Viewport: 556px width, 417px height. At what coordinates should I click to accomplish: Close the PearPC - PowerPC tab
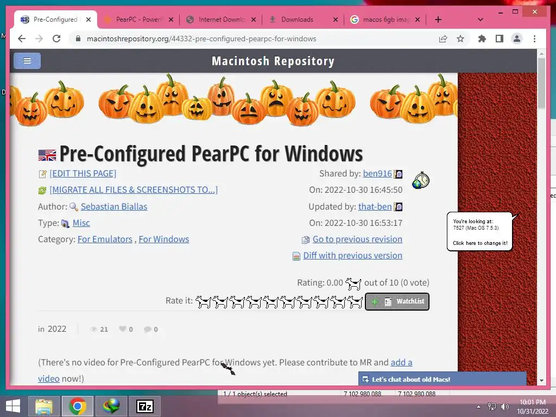(171, 20)
